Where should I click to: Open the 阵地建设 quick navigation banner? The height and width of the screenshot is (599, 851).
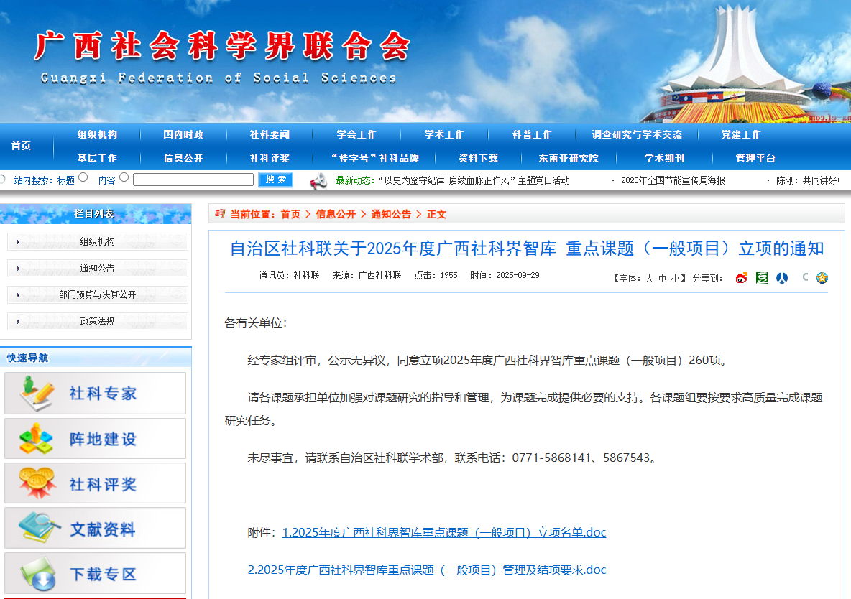coord(95,439)
